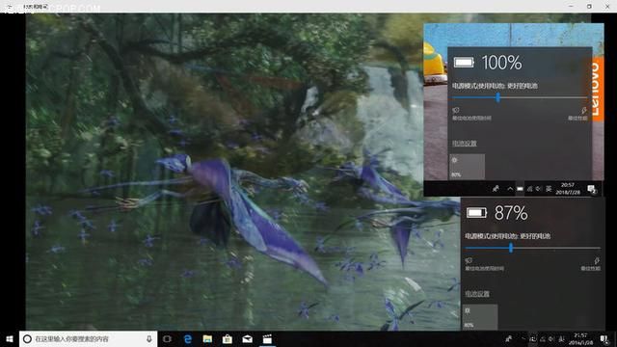The height and width of the screenshot is (347, 617).
Task: Adjust power mode slider in the 87% flyout
Action: pyautogui.click(x=510, y=248)
